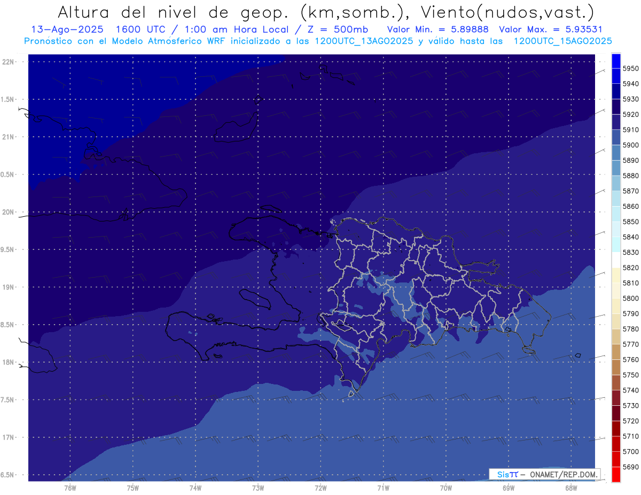Viewport: 641px width, 495px height.
Task: Click the latitude label '22N'
Action: pyautogui.click(x=8, y=61)
